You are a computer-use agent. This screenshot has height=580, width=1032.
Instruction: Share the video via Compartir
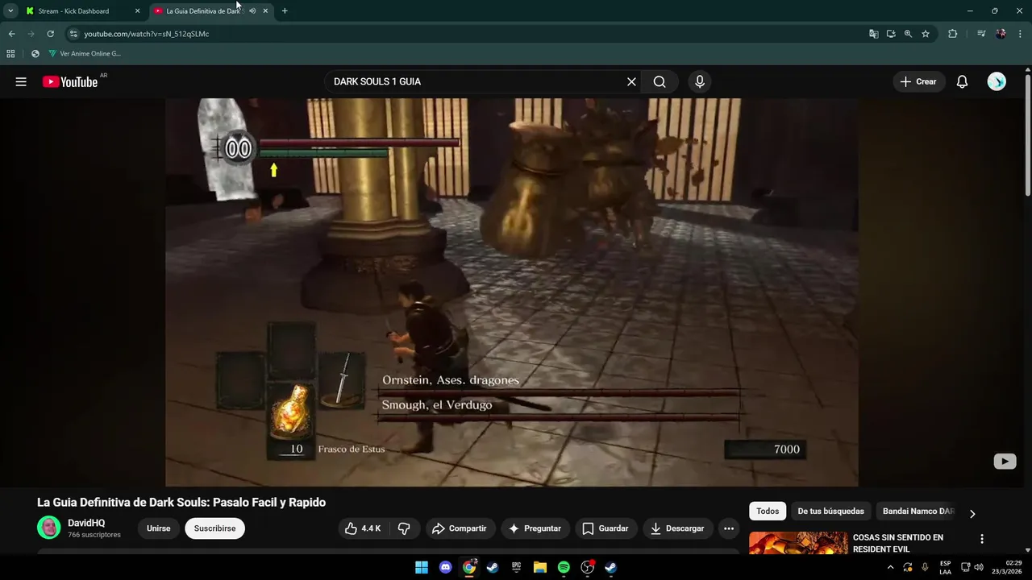tap(459, 528)
